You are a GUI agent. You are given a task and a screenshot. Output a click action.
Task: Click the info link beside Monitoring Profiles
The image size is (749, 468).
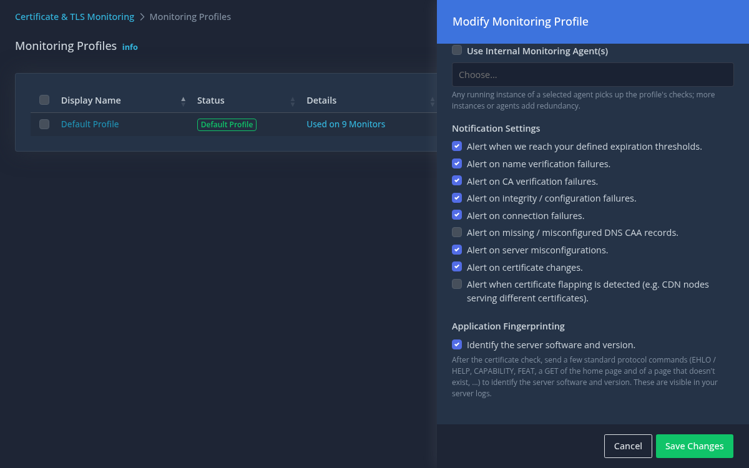pos(130,47)
